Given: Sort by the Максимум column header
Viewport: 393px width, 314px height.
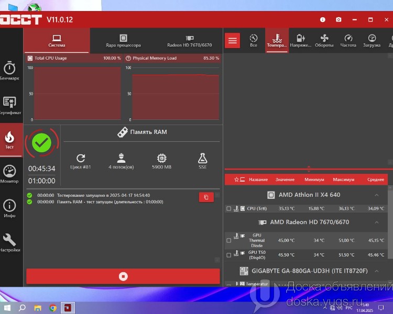Looking at the screenshot, I should [x=344, y=180].
